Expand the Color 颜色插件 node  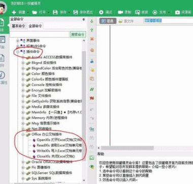[x=23, y=74]
